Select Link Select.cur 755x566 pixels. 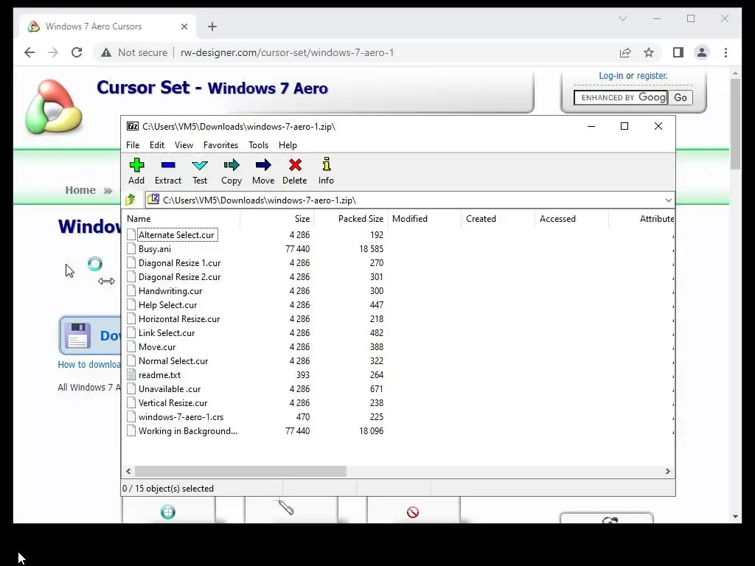click(167, 332)
